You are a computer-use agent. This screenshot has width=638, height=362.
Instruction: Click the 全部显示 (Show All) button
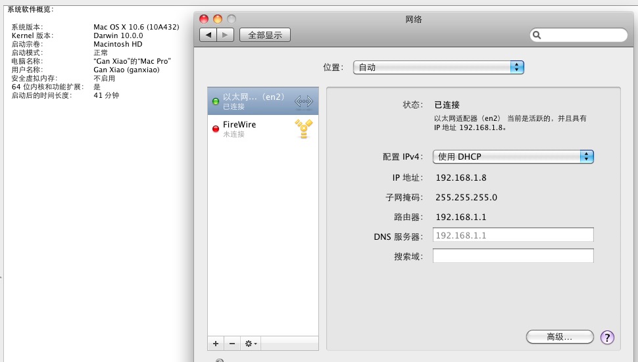pos(265,35)
